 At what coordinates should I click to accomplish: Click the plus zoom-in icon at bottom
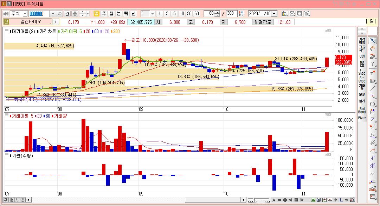[x=285, y=200]
